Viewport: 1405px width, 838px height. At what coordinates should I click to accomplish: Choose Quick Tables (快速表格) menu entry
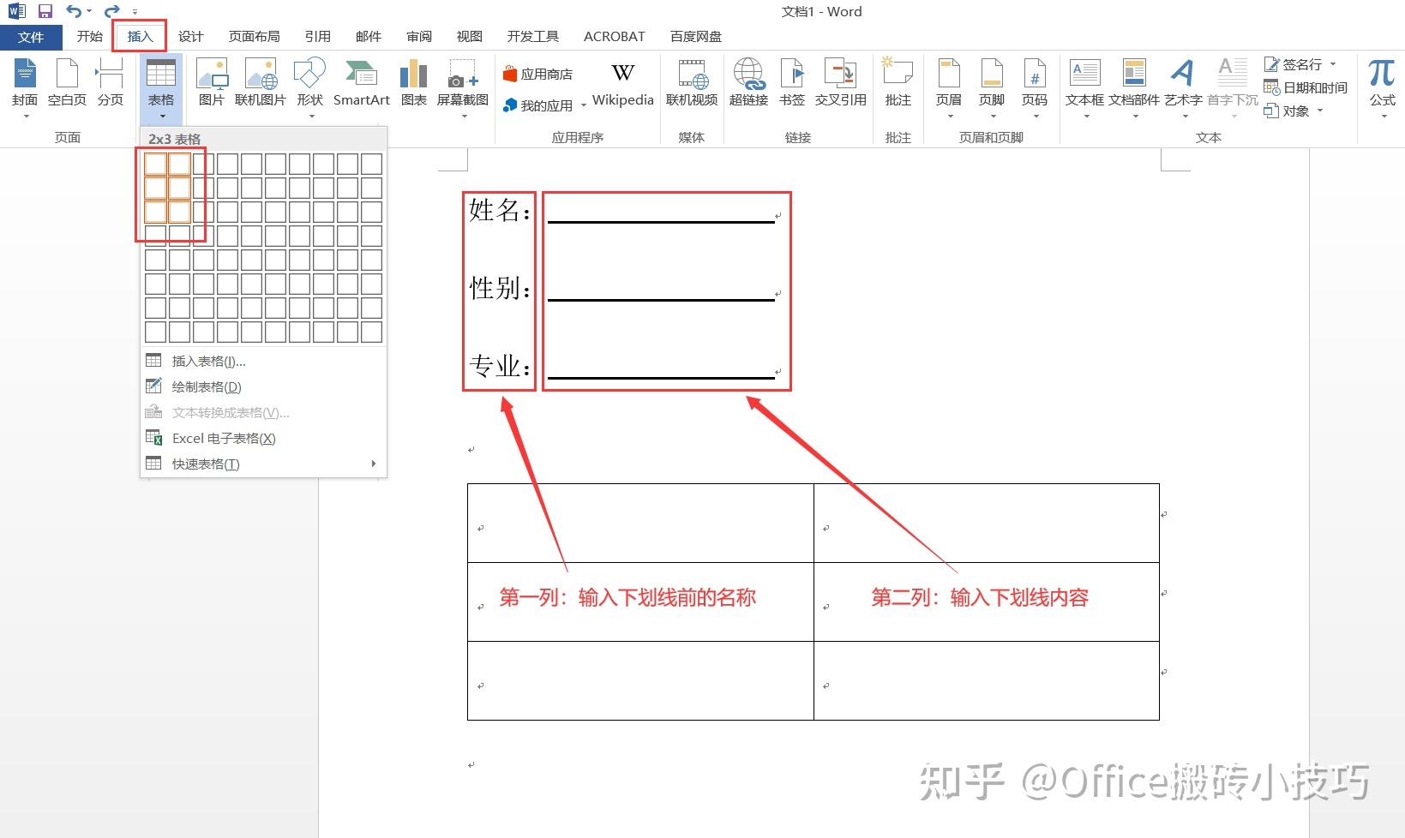[263, 464]
